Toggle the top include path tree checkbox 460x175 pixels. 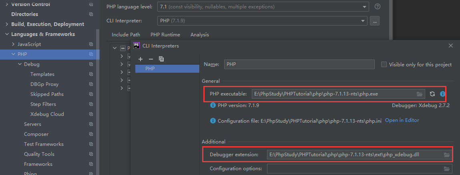click(123, 48)
